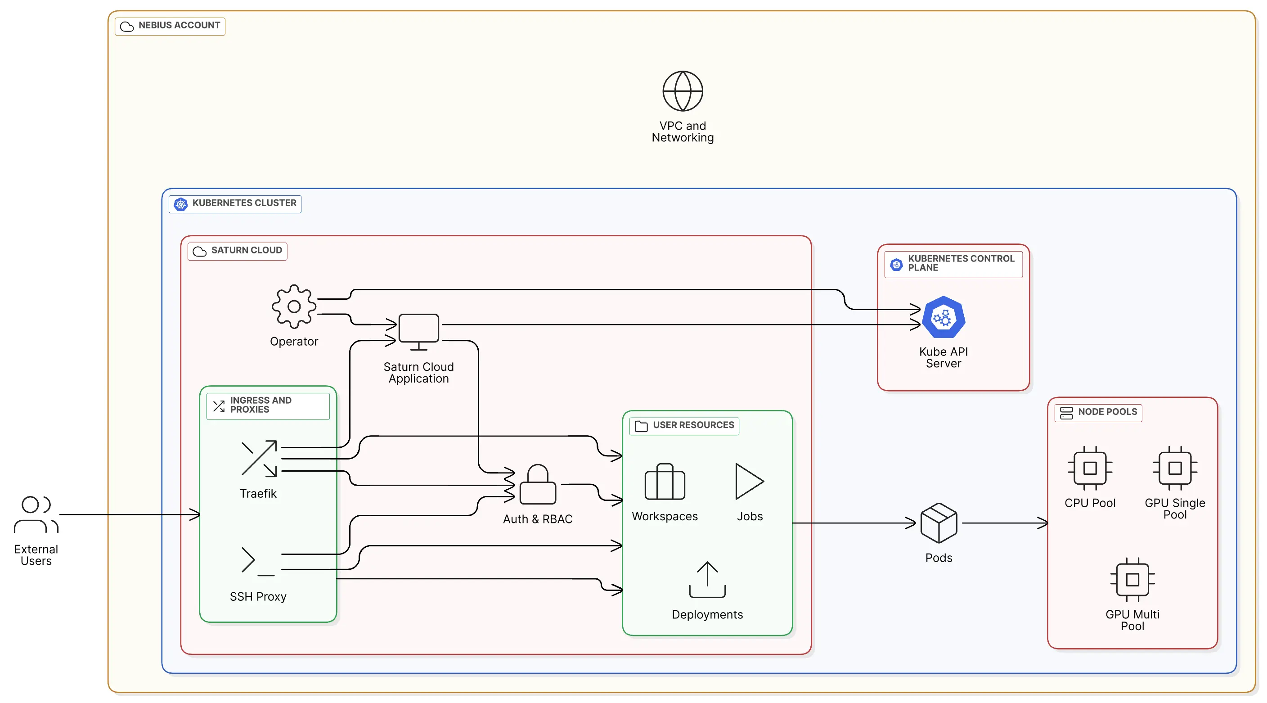Select the 'Saturn Cloud Application' caption
This screenshot has height=703, width=1267.
(x=418, y=373)
